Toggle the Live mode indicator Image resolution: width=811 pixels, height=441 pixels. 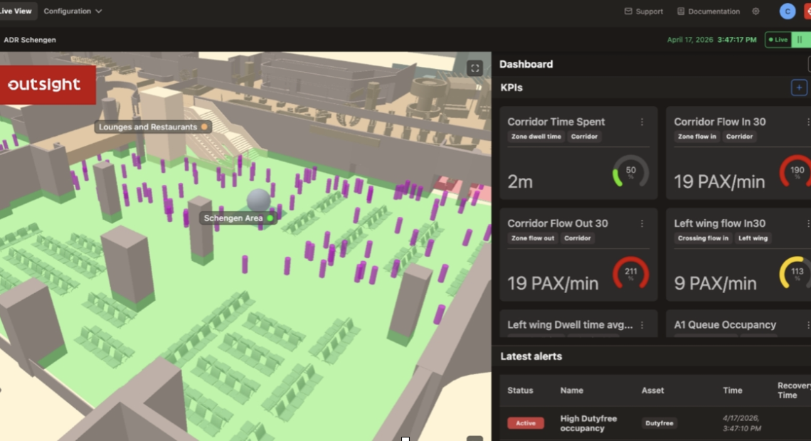pyautogui.click(x=778, y=40)
